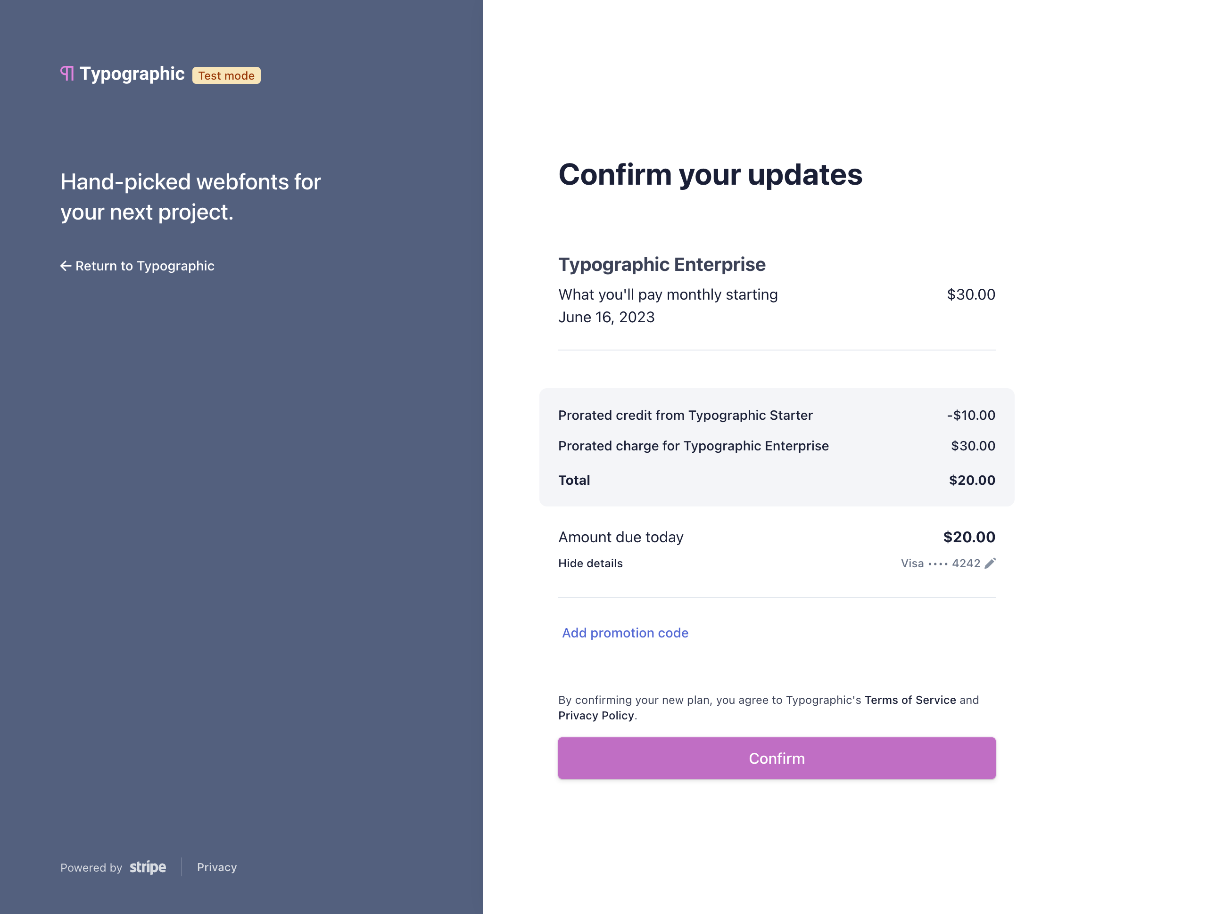The width and height of the screenshot is (1207, 914).
Task: Click the Amount due today row
Action: click(620, 537)
